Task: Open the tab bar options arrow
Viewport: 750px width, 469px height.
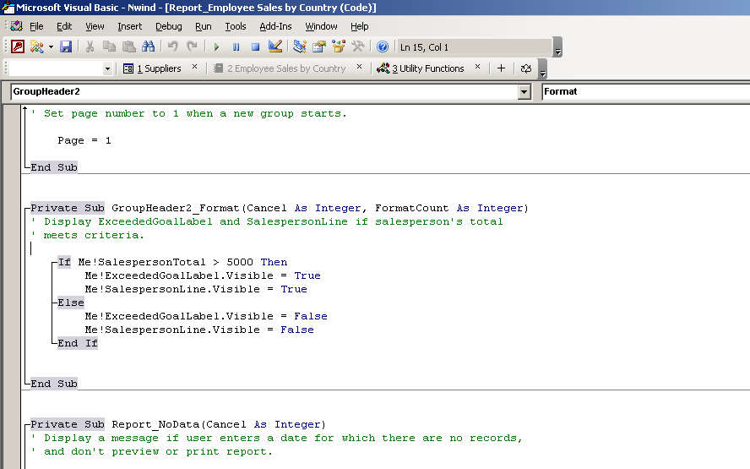Action: pos(542,69)
